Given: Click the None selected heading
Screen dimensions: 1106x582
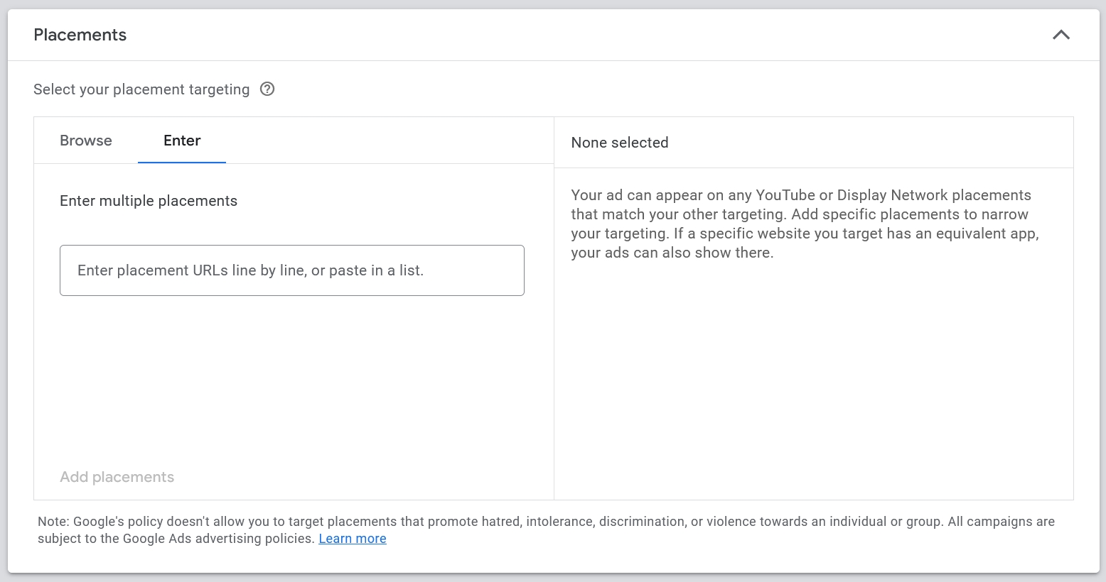Looking at the screenshot, I should click(x=620, y=143).
